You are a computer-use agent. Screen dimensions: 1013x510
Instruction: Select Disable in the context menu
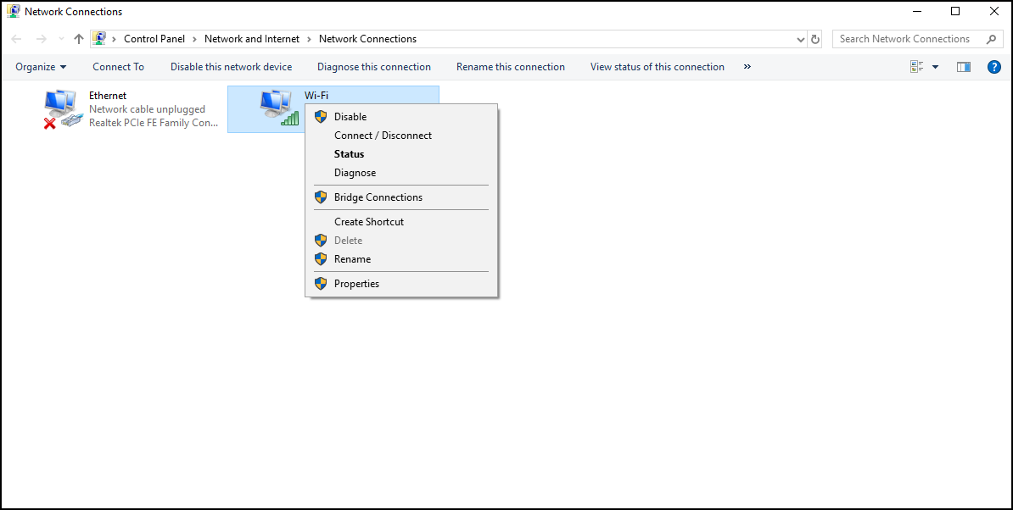pyautogui.click(x=401, y=117)
